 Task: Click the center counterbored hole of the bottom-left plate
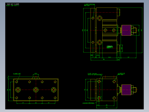(36, 90)
